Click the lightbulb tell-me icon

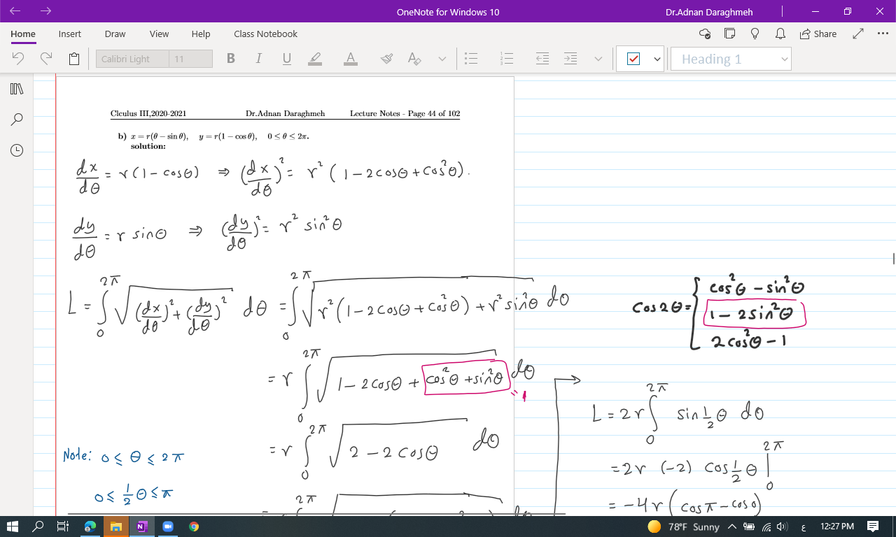click(755, 34)
